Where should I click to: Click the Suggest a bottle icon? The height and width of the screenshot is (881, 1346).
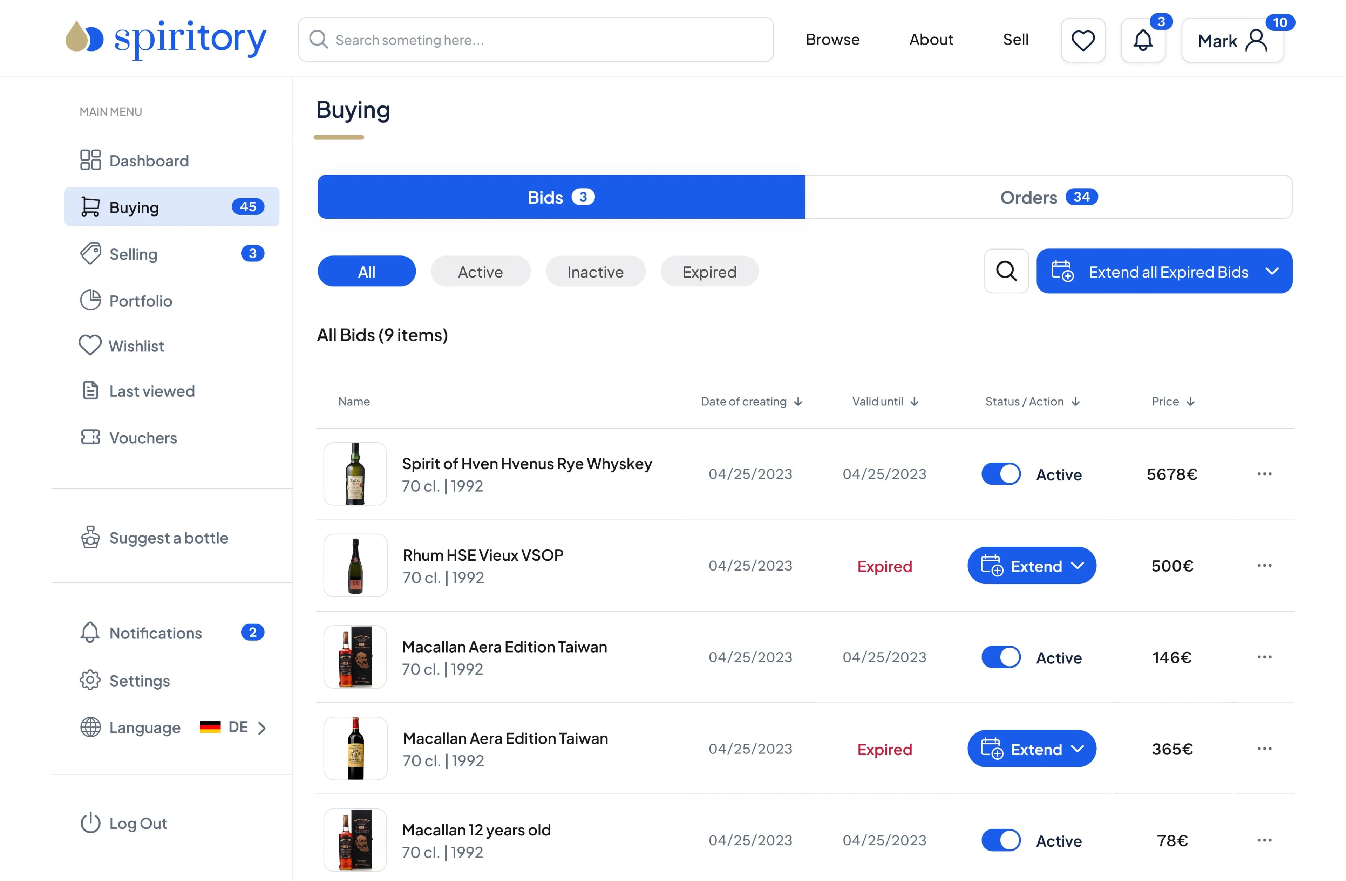[90, 537]
